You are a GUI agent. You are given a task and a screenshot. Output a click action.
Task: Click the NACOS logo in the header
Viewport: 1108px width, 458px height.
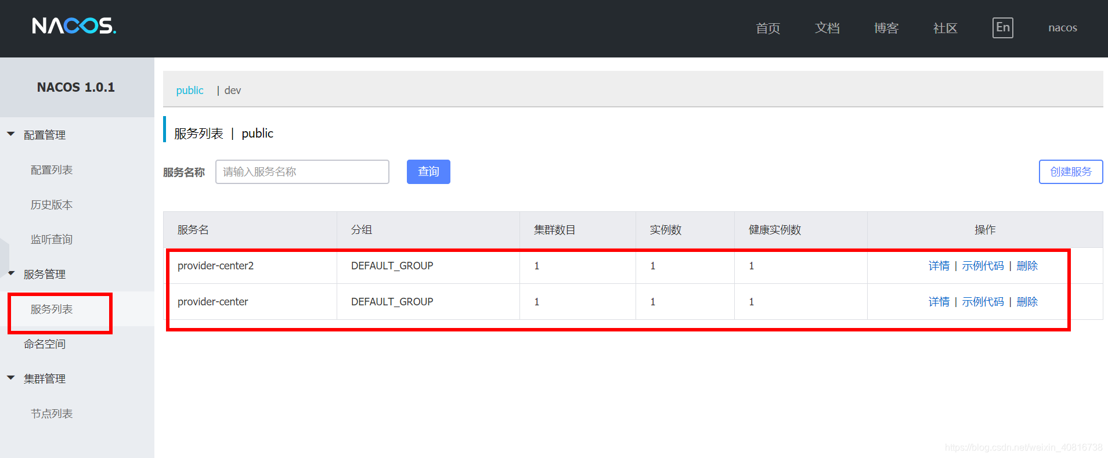[x=74, y=26]
